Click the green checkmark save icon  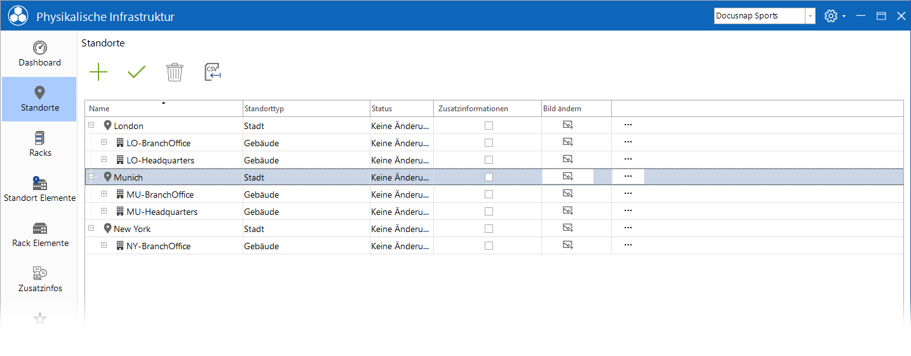[x=137, y=72]
